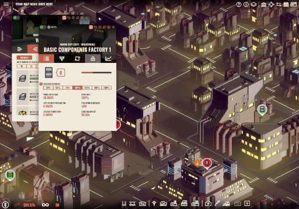Open the farms build category icon
The width and height of the screenshot is (299, 209).
[x=163, y=204]
